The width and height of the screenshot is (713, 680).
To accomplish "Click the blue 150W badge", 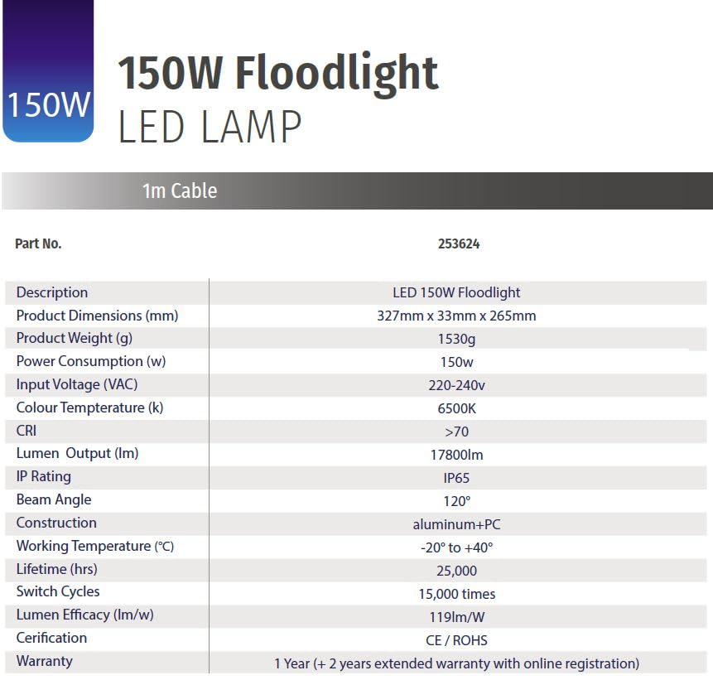I will click(47, 104).
